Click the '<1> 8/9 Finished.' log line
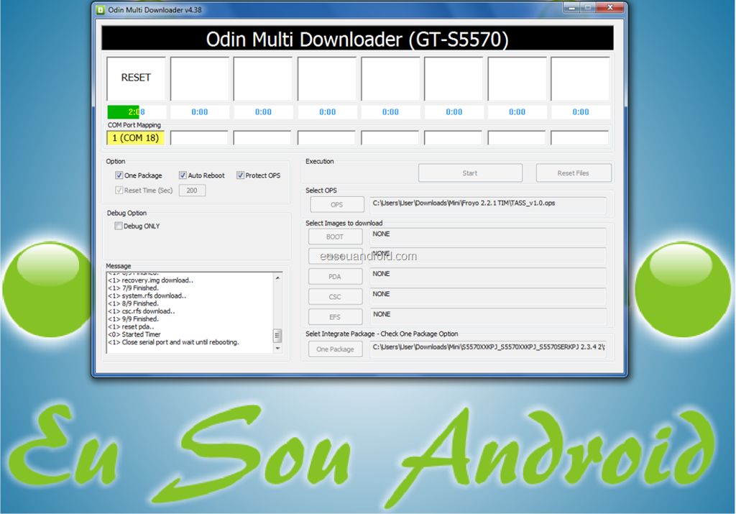Screen dimensions: 736x514 click(x=133, y=303)
